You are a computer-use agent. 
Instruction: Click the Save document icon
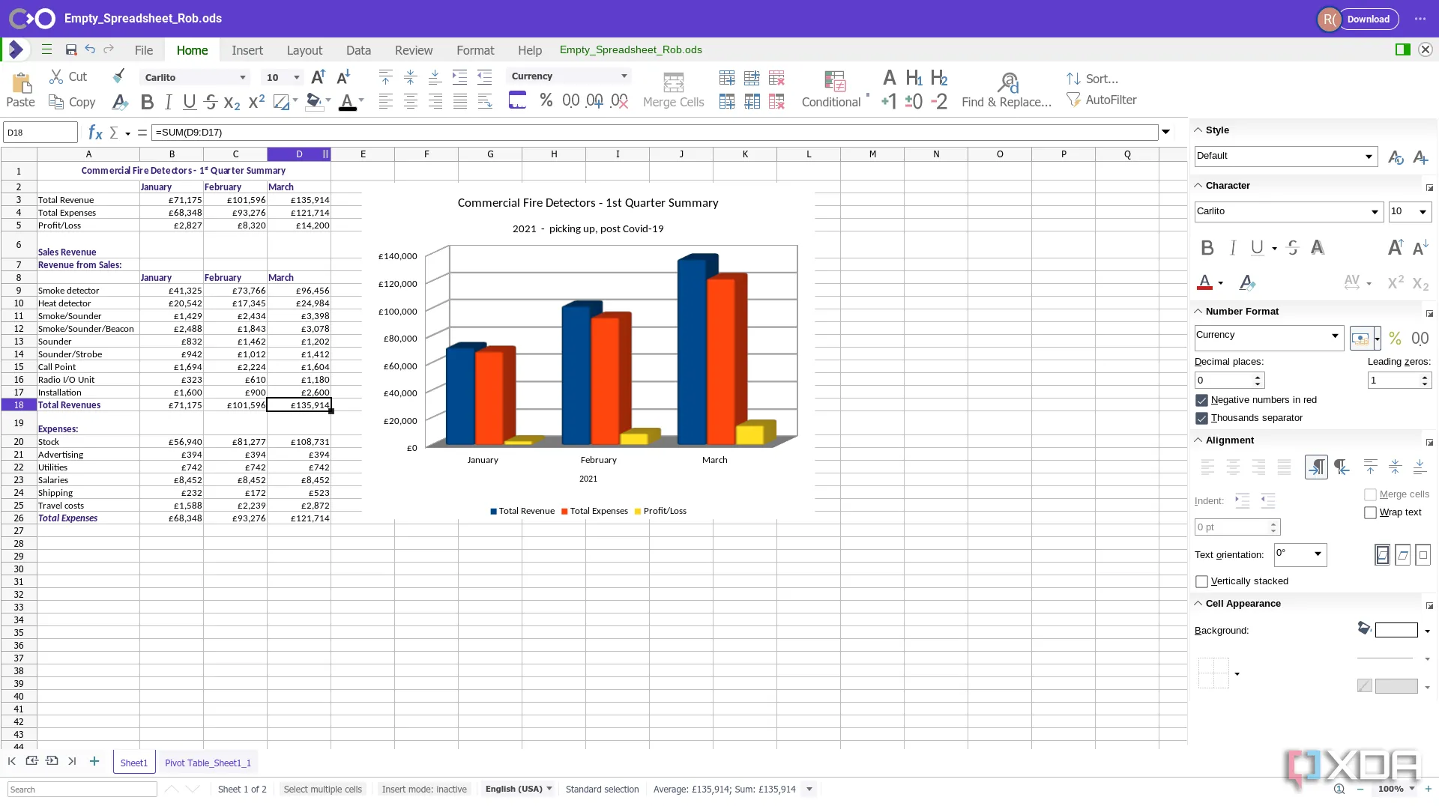71,50
